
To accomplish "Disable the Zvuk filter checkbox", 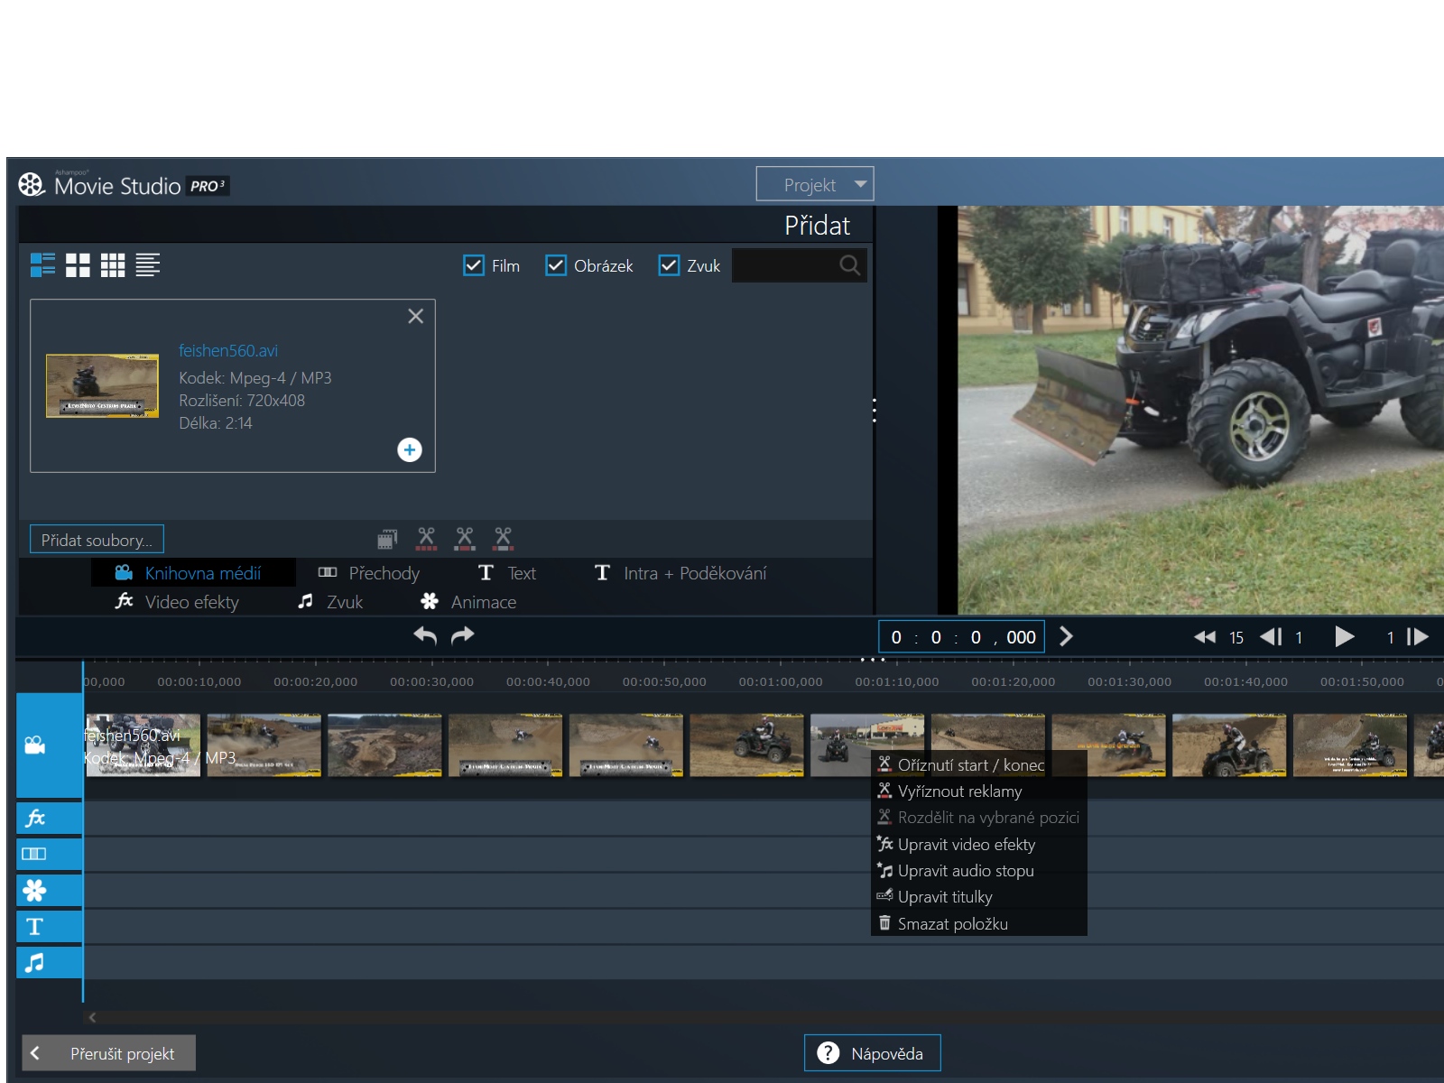I will coord(669,265).
